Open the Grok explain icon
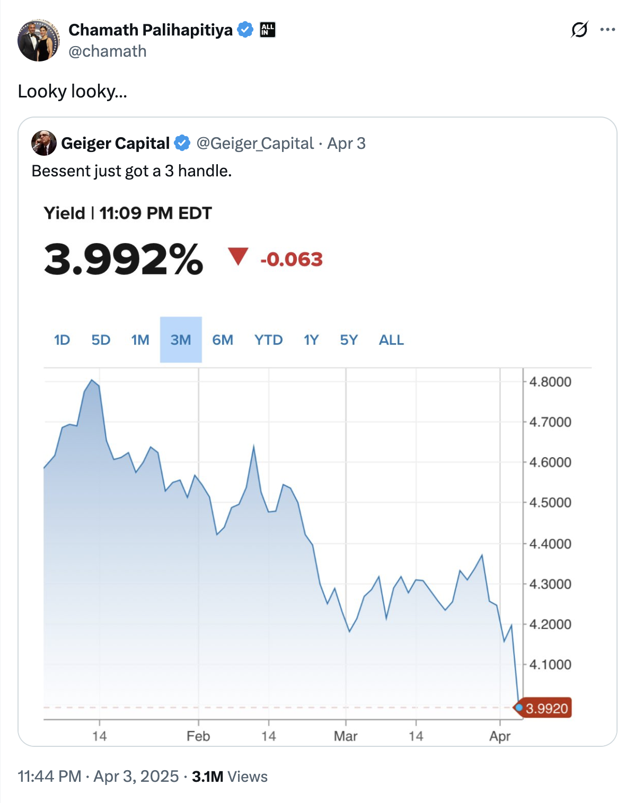Viewport: 634px width, 803px height. click(579, 30)
